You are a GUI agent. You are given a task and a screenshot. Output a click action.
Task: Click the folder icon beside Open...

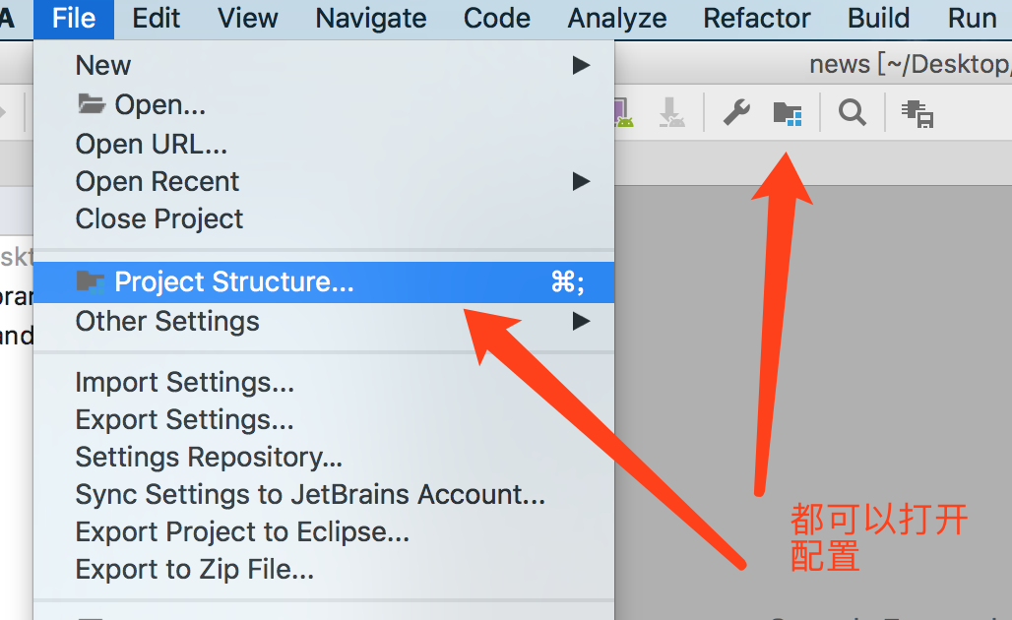(x=91, y=104)
